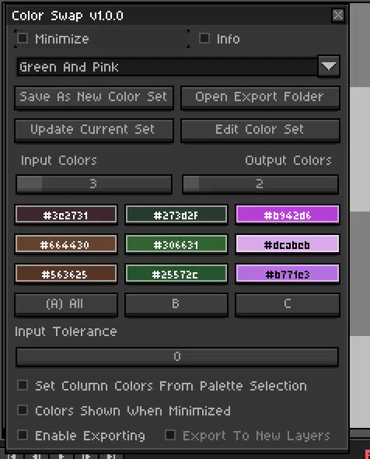Adjust the Input Colors slider showing 3
Viewport: 370px width, 459px height.
(94, 184)
